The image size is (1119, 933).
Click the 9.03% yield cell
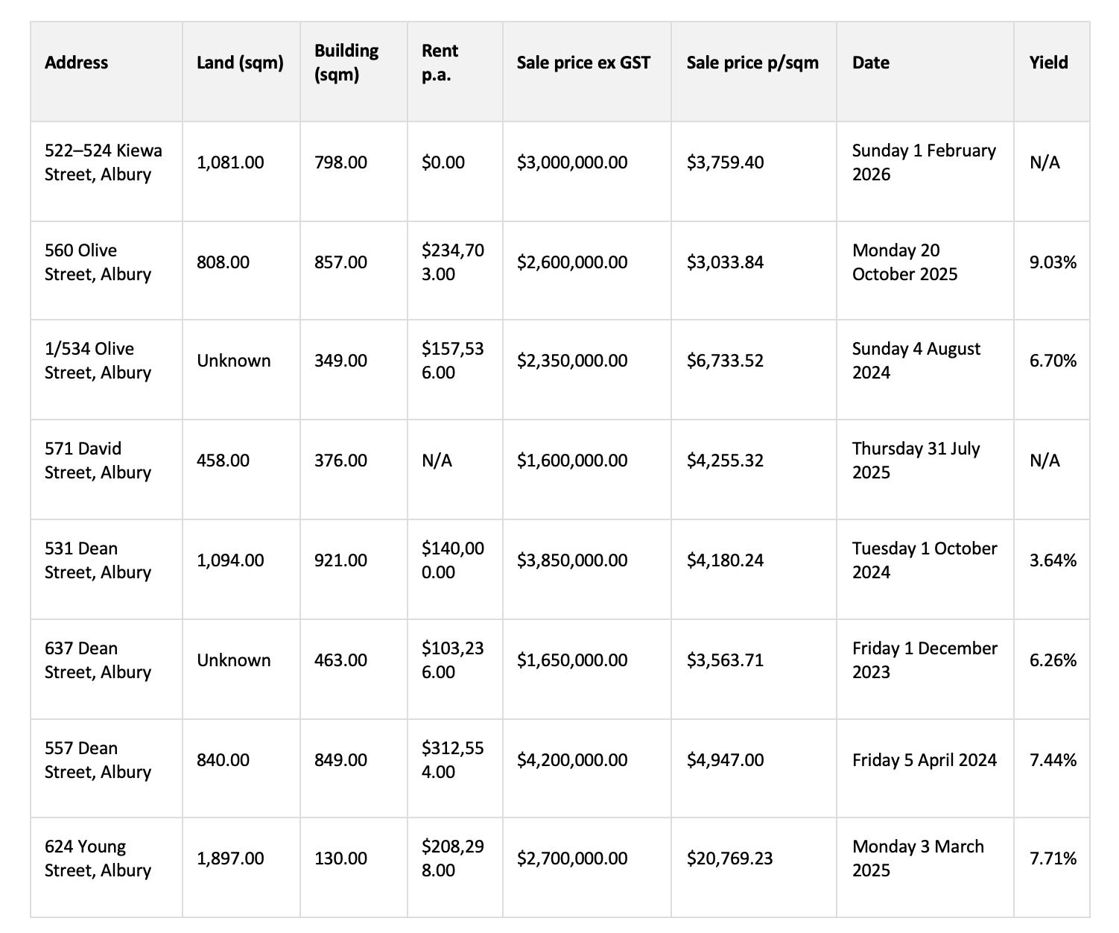1053,262
